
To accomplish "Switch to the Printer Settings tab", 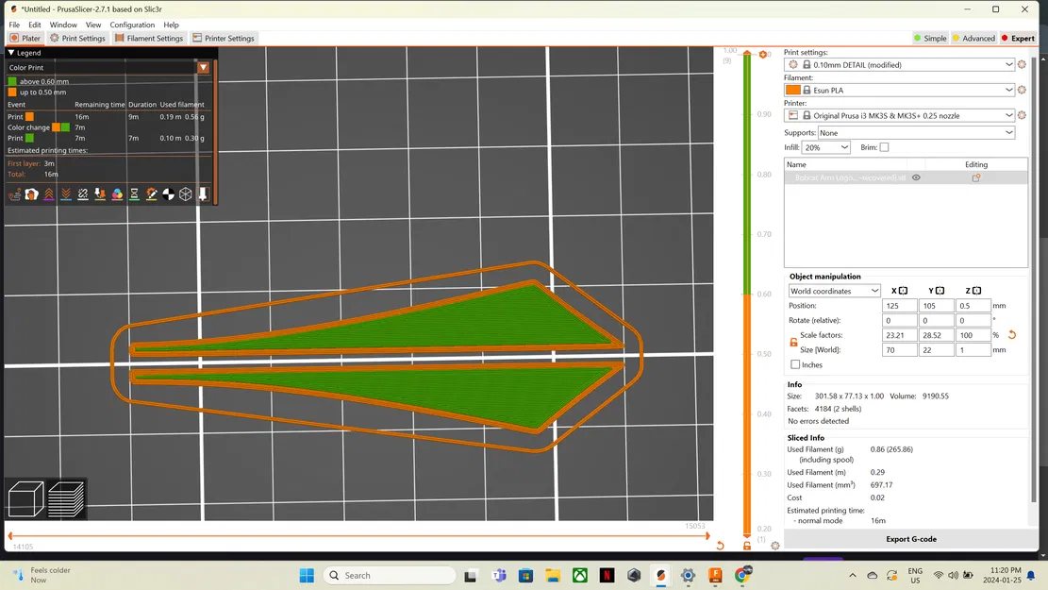I will pos(224,38).
